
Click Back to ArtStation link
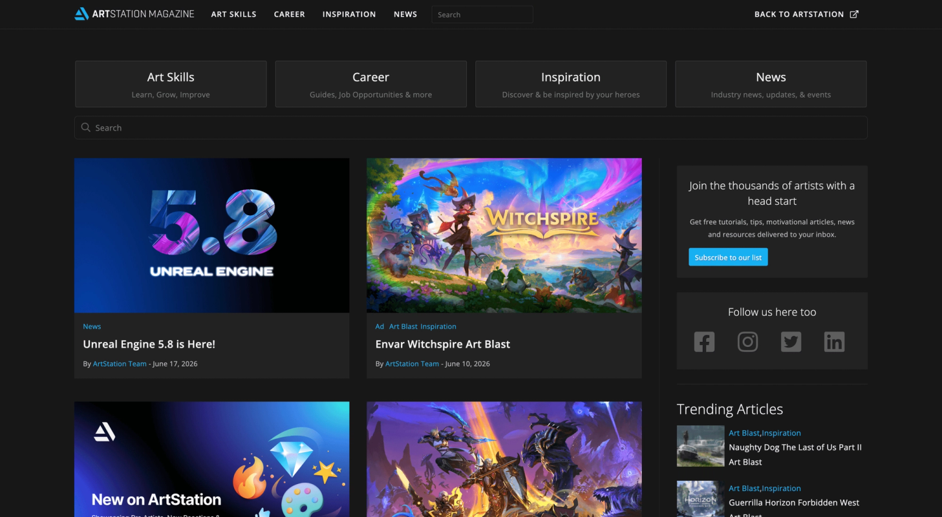(x=799, y=14)
